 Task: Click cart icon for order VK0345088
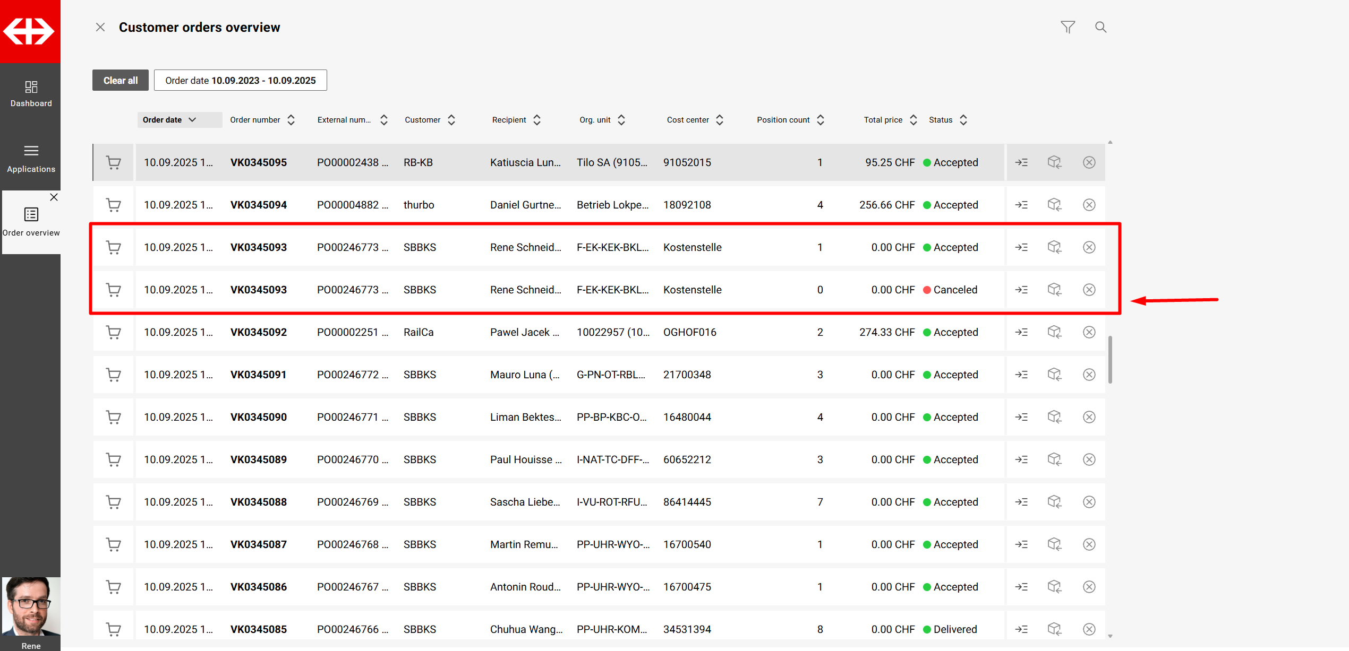coord(113,502)
